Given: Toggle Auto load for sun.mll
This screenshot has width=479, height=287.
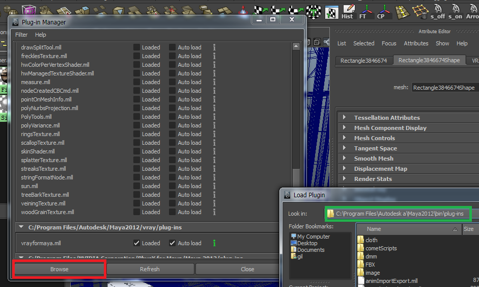Looking at the screenshot, I should [172, 186].
